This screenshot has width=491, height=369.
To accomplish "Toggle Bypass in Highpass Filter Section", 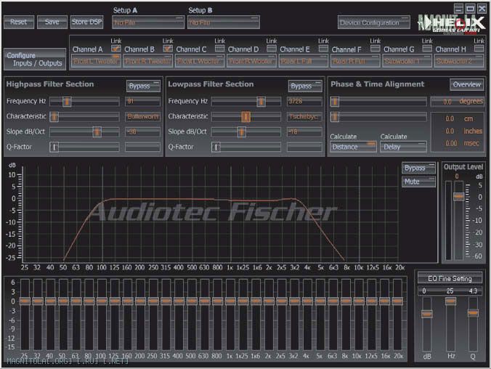I will pyautogui.click(x=143, y=86).
